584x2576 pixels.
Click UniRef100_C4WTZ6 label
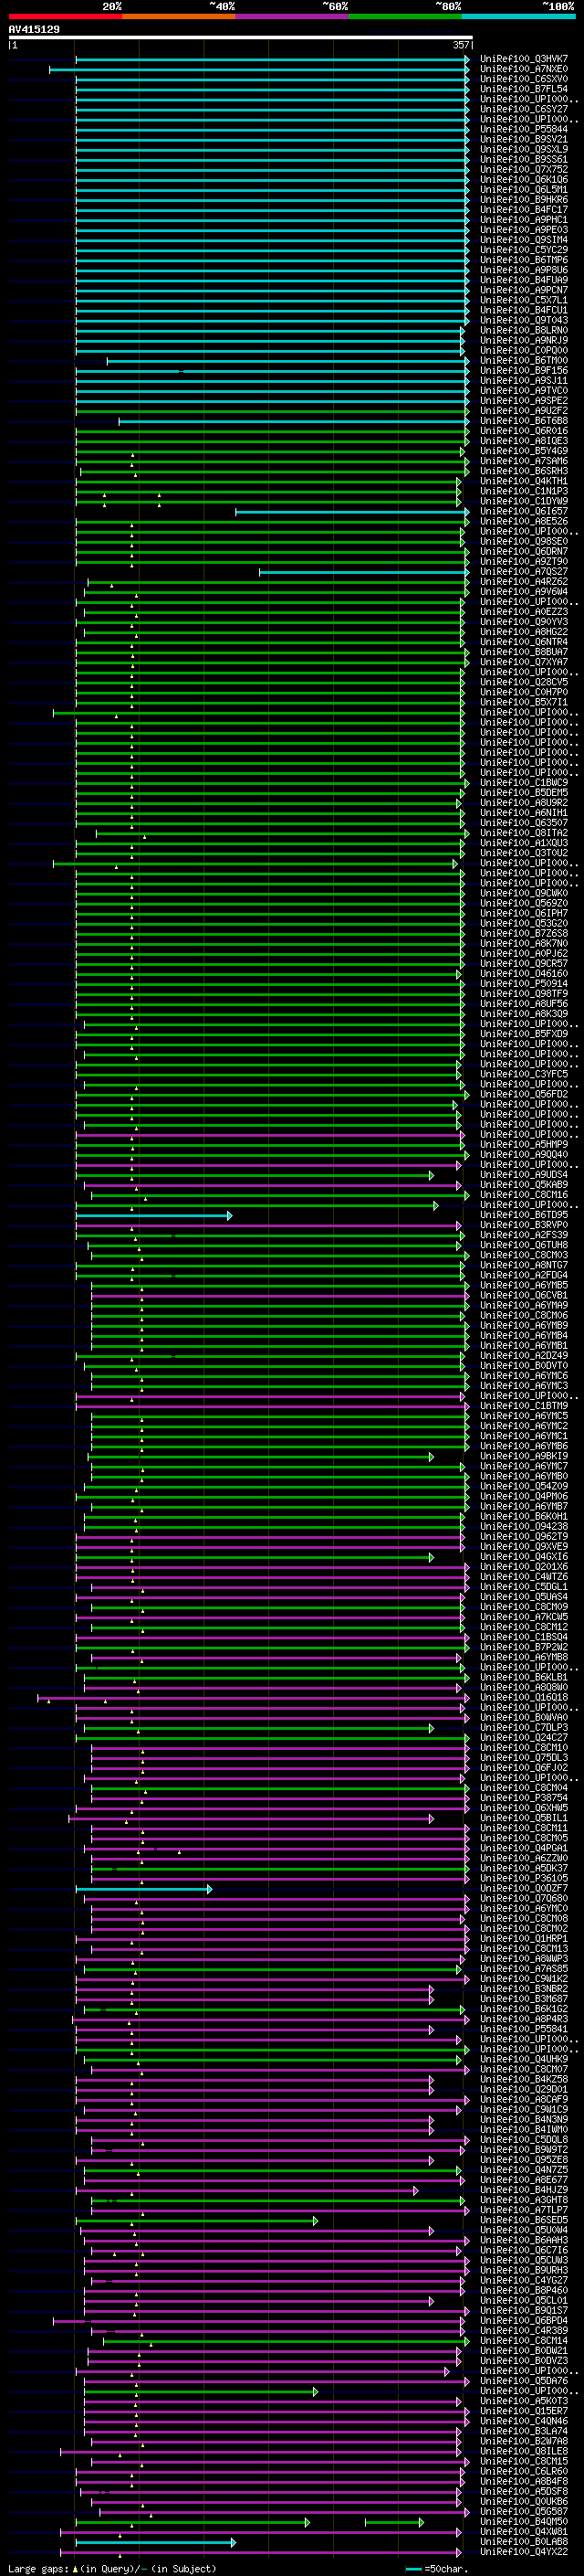(524, 1577)
